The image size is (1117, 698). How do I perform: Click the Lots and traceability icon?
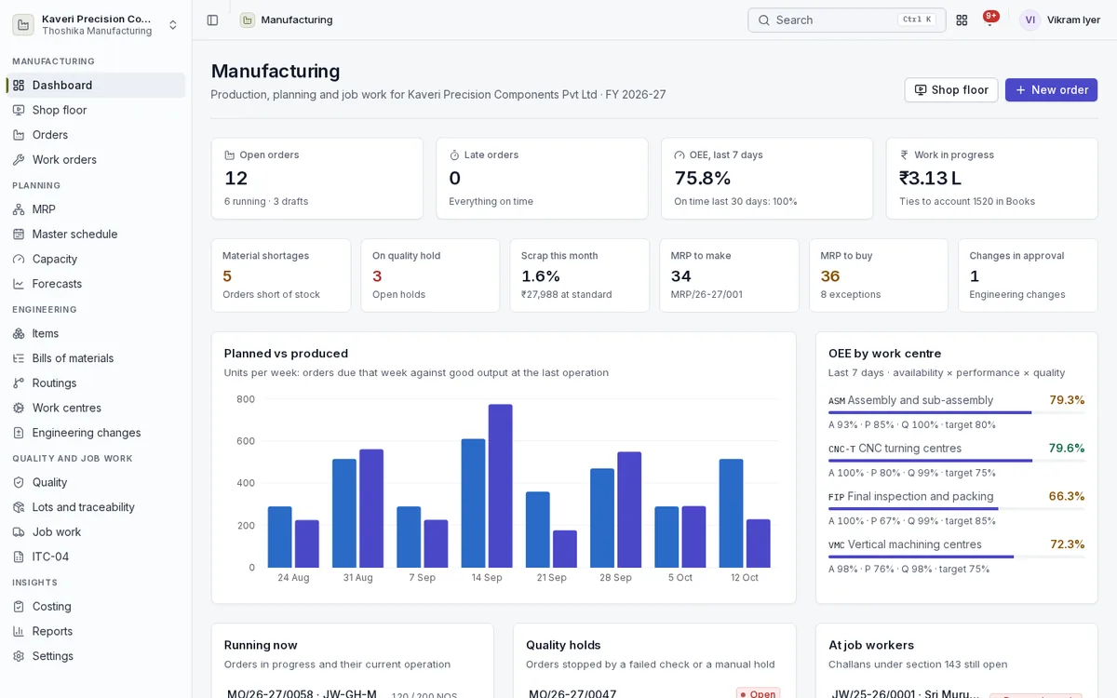(x=19, y=507)
